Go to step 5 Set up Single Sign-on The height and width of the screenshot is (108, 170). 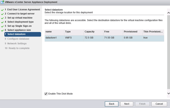[x=18, y=26]
